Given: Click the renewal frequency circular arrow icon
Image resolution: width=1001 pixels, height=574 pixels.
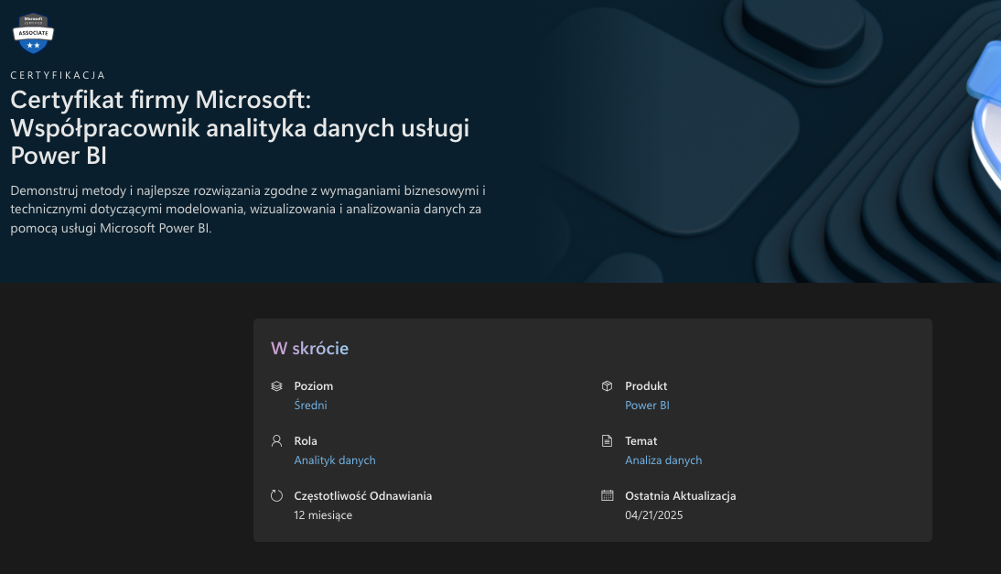Looking at the screenshot, I should (x=276, y=495).
